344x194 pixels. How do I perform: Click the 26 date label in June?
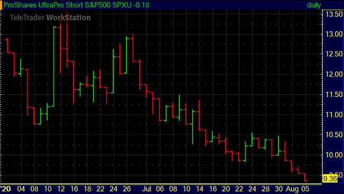coord(127,189)
